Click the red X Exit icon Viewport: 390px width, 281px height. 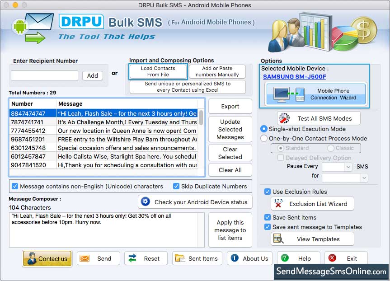pyautogui.click(x=332, y=258)
